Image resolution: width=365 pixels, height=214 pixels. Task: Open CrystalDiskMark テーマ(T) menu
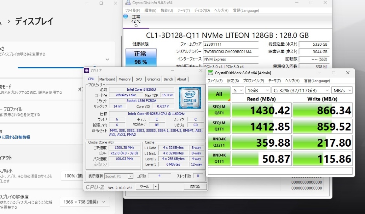click(274, 81)
